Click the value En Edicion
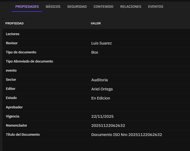Image resolution: width=190 pixels, height=151 pixels. pyautogui.click(x=101, y=98)
